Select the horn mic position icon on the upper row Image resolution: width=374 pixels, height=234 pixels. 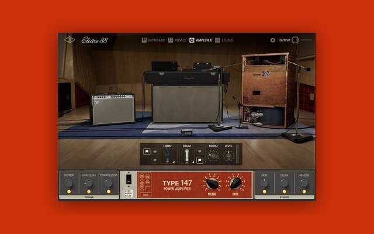tap(155, 152)
